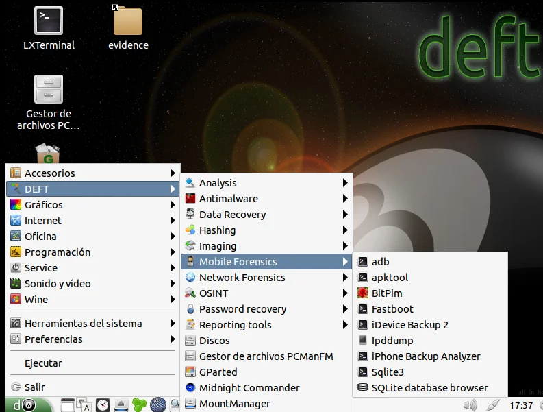The image size is (543, 412).
Task: Launch iPhone Backup Analyzer
Action: pos(431,356)
